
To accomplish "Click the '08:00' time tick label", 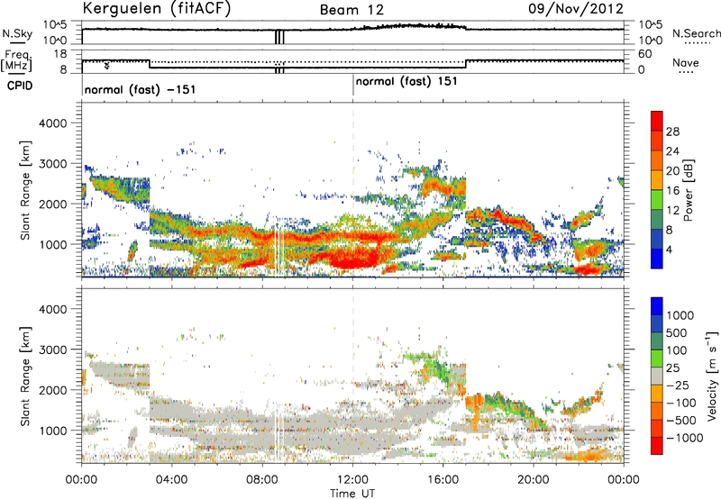I will 262,479.
